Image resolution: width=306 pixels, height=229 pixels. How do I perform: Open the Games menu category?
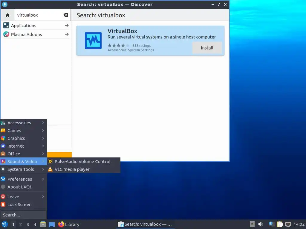(x=23, y=131)
